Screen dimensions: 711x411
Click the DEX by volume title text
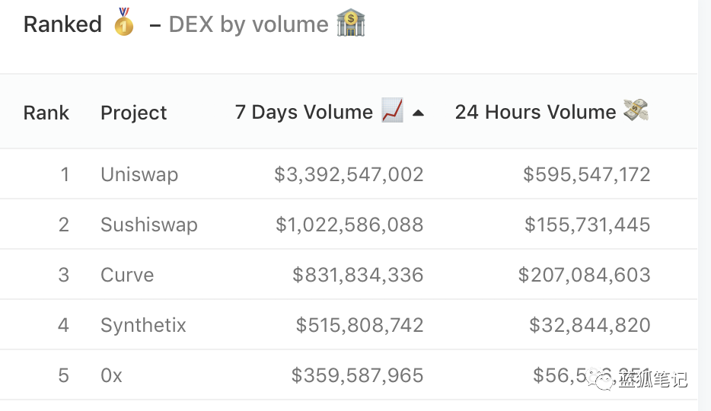[x=248, y=24]
